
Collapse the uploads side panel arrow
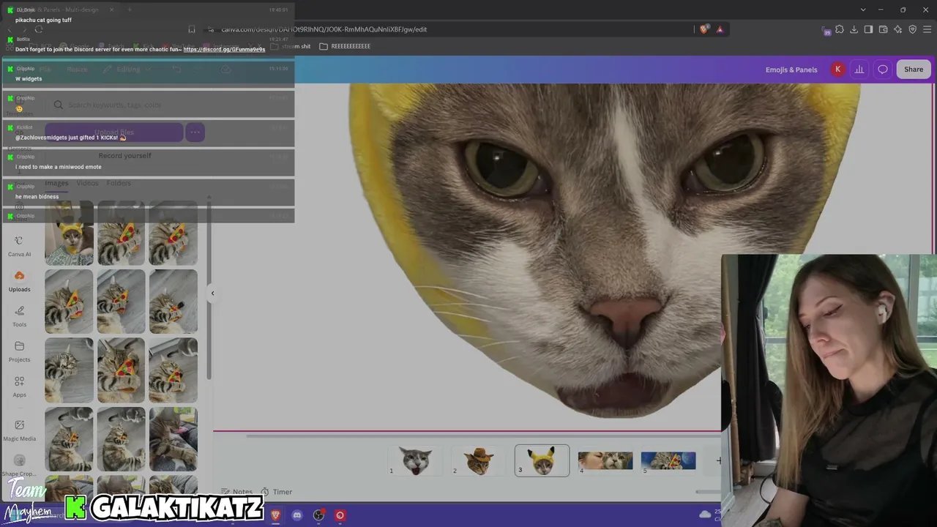pyautogui.click(x=212, y=294)
